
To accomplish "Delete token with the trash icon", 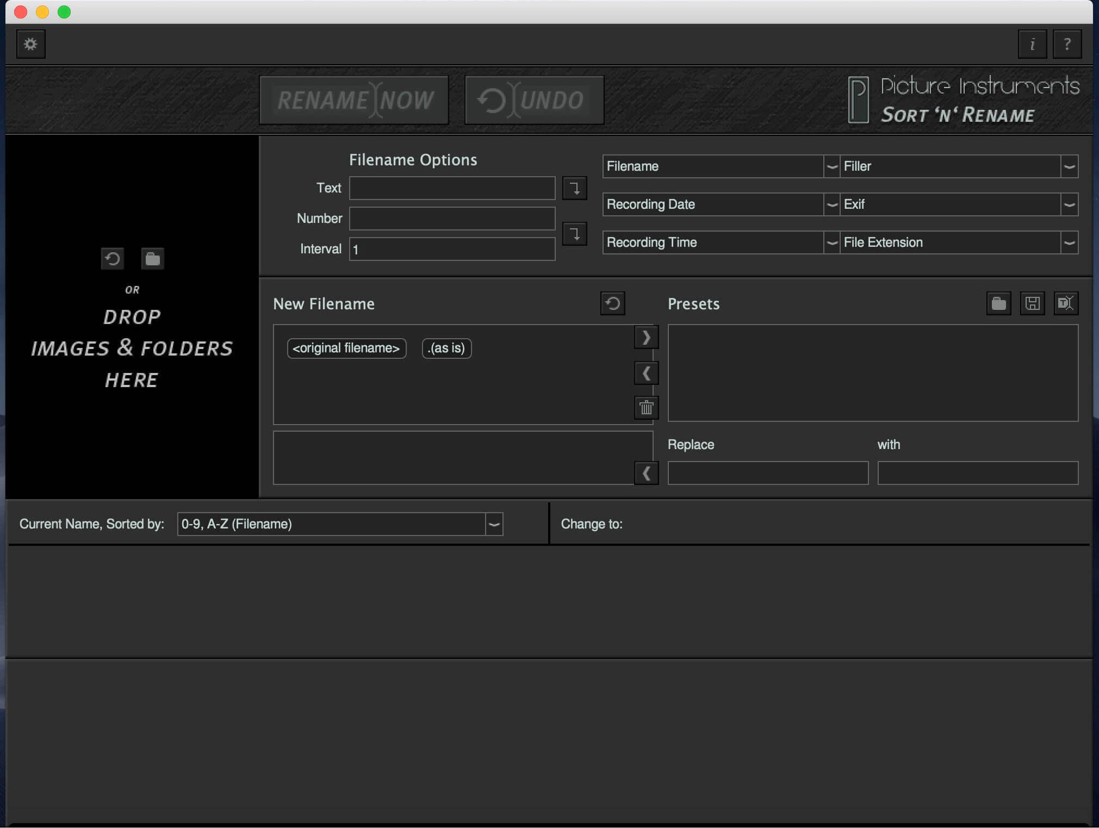I will 646,408.
